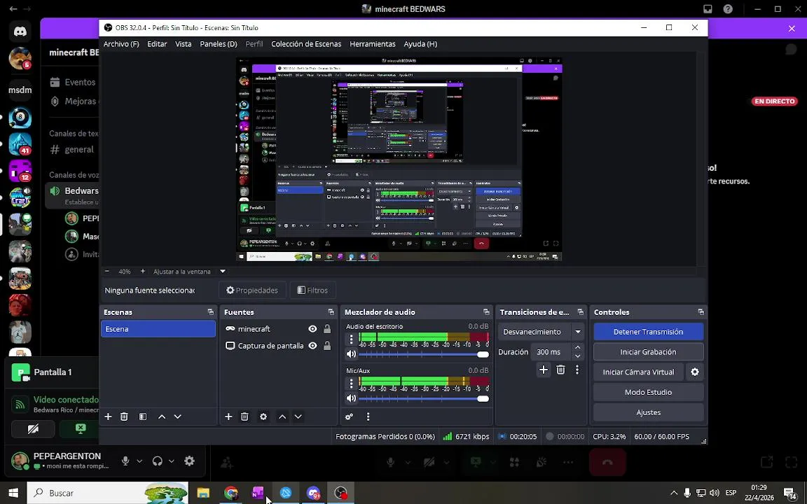Click the Duración 300 ms field
Image resolution: width=807 pixels, height=504 pixels.
pos(551,352)
